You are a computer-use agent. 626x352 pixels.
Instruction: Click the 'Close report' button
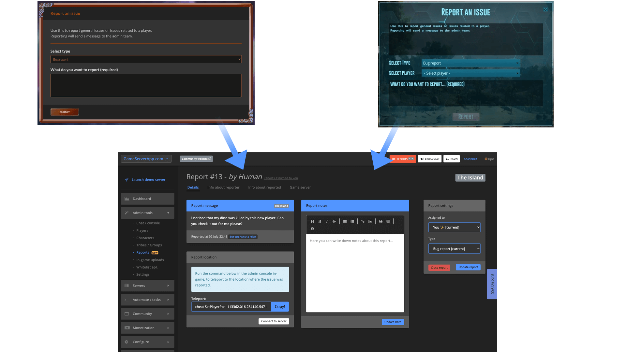[440, 267]
